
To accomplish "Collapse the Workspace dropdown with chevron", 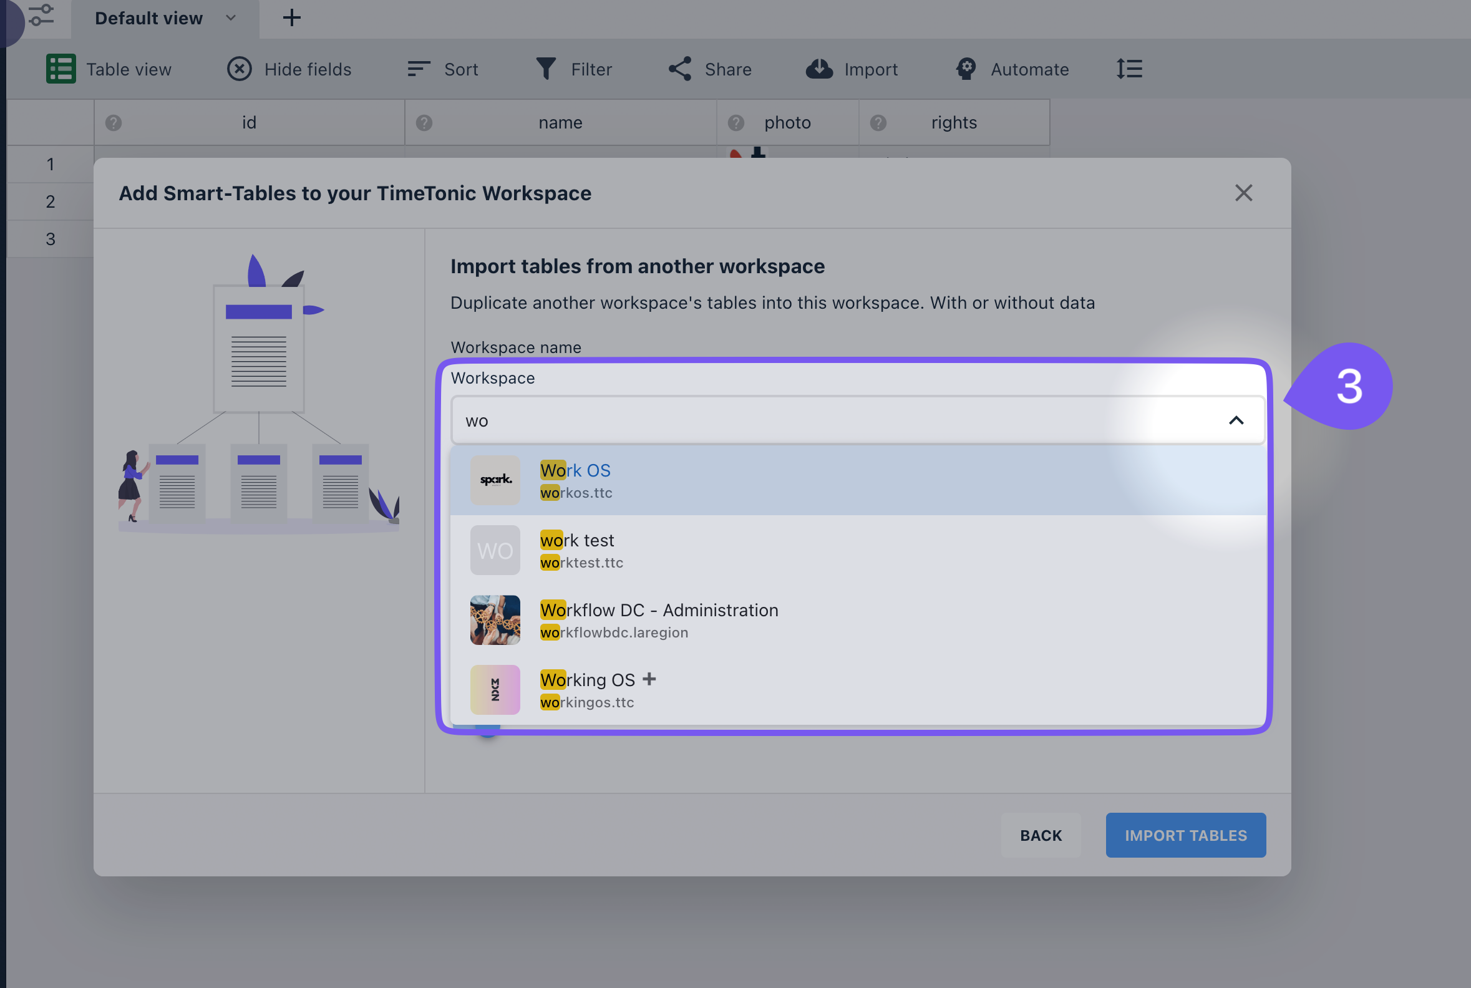I will [1236, 420].
